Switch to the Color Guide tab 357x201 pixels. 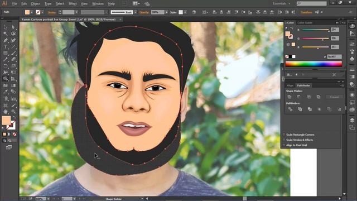coord(305,23)
